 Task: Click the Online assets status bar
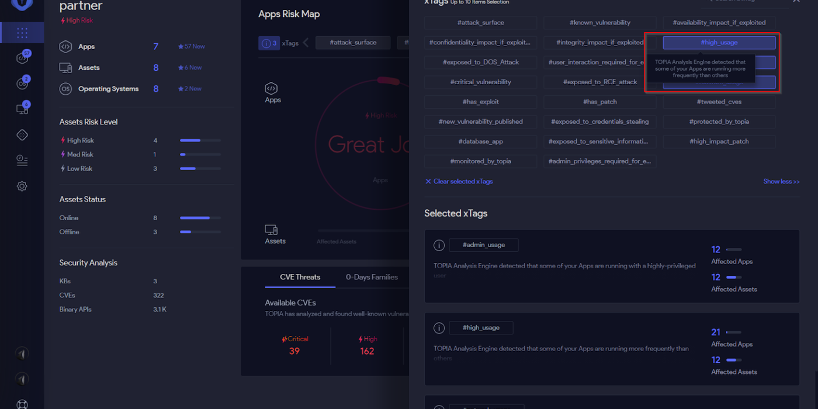point(200,218)
